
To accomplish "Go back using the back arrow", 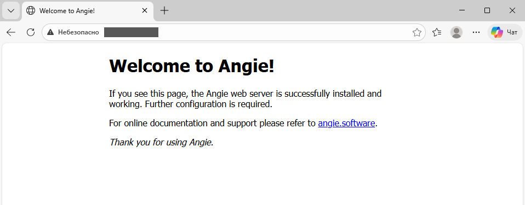I will [x=11, y=32].
